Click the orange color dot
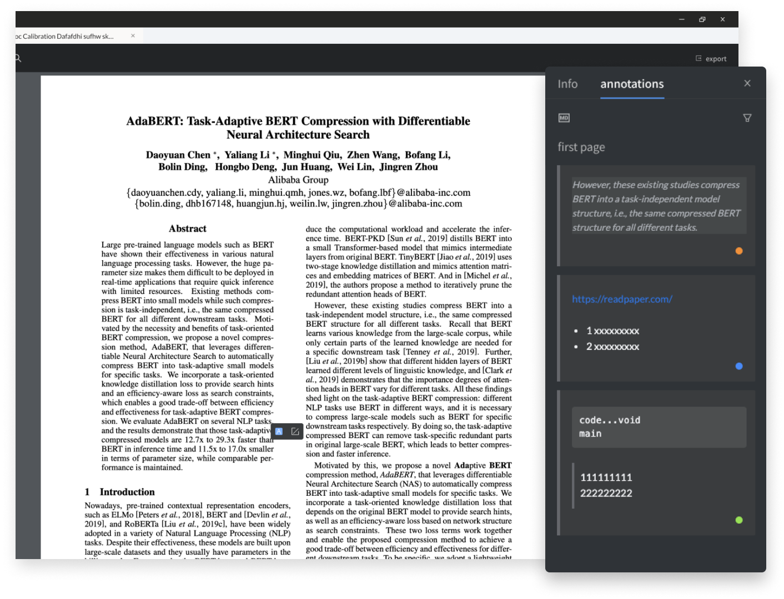This screenshot has height=599, width=784. pos(739,251)
